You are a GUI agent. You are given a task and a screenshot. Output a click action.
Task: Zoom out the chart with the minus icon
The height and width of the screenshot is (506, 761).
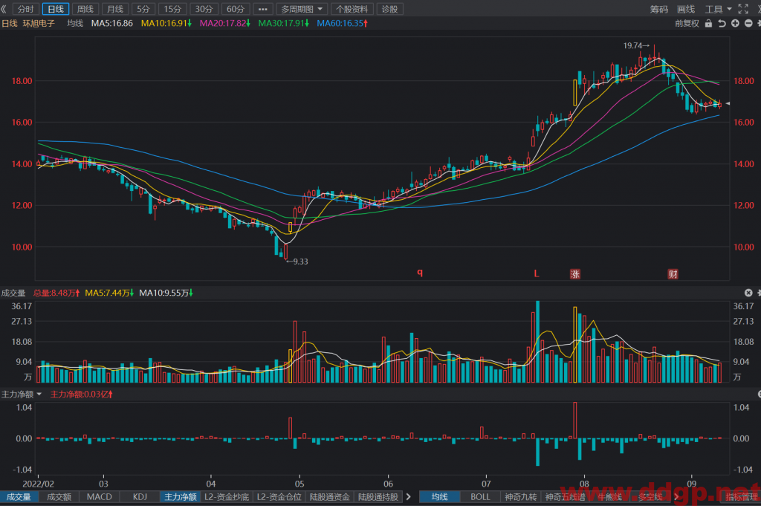coord(748,23)
